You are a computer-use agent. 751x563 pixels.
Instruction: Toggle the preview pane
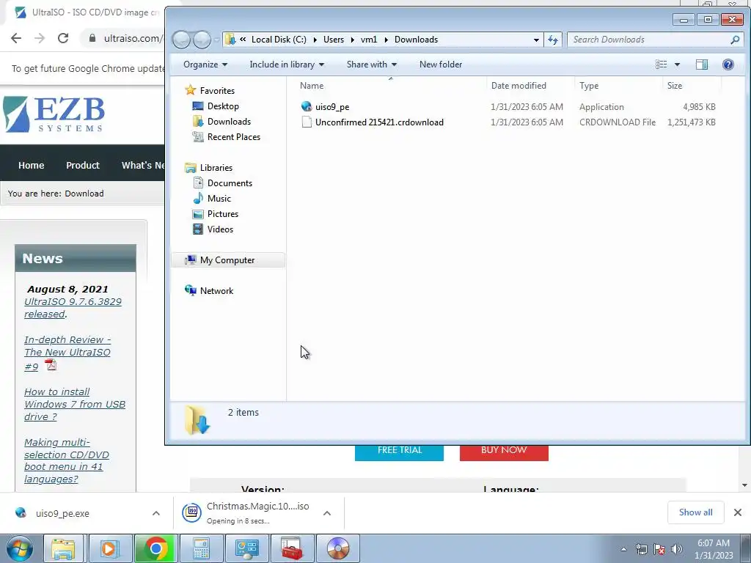(x=702, y=65)
